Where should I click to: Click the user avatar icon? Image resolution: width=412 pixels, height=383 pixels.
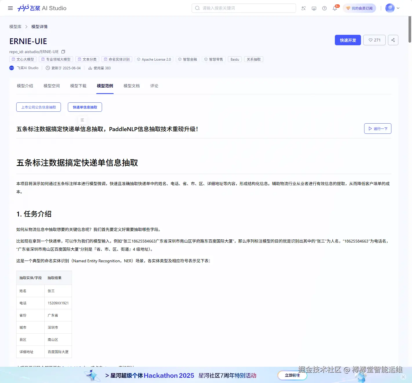tap(390, 8)
